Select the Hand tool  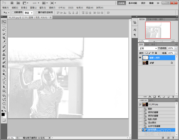click(4, 104)
